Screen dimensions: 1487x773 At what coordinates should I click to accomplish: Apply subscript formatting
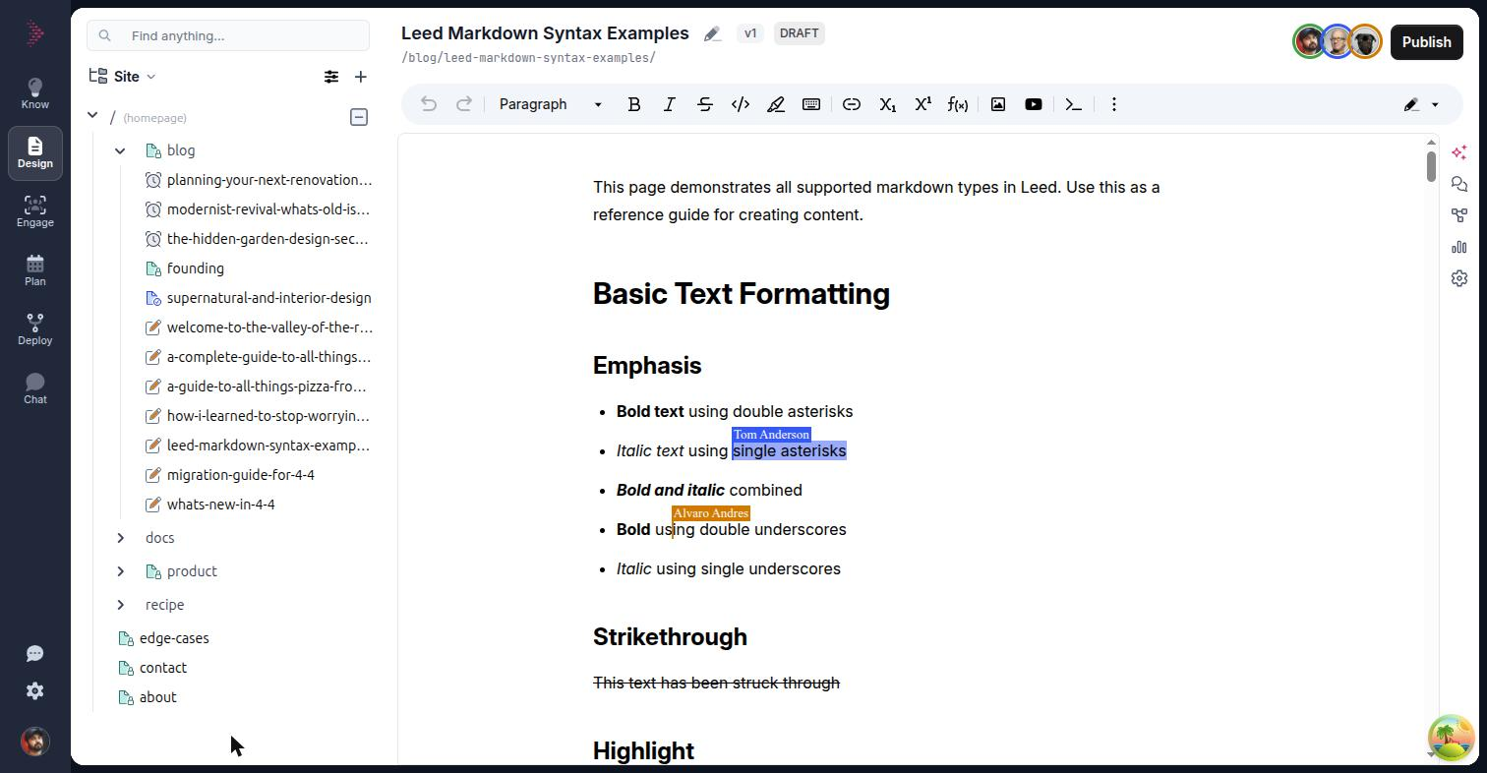tap(887, 104)
